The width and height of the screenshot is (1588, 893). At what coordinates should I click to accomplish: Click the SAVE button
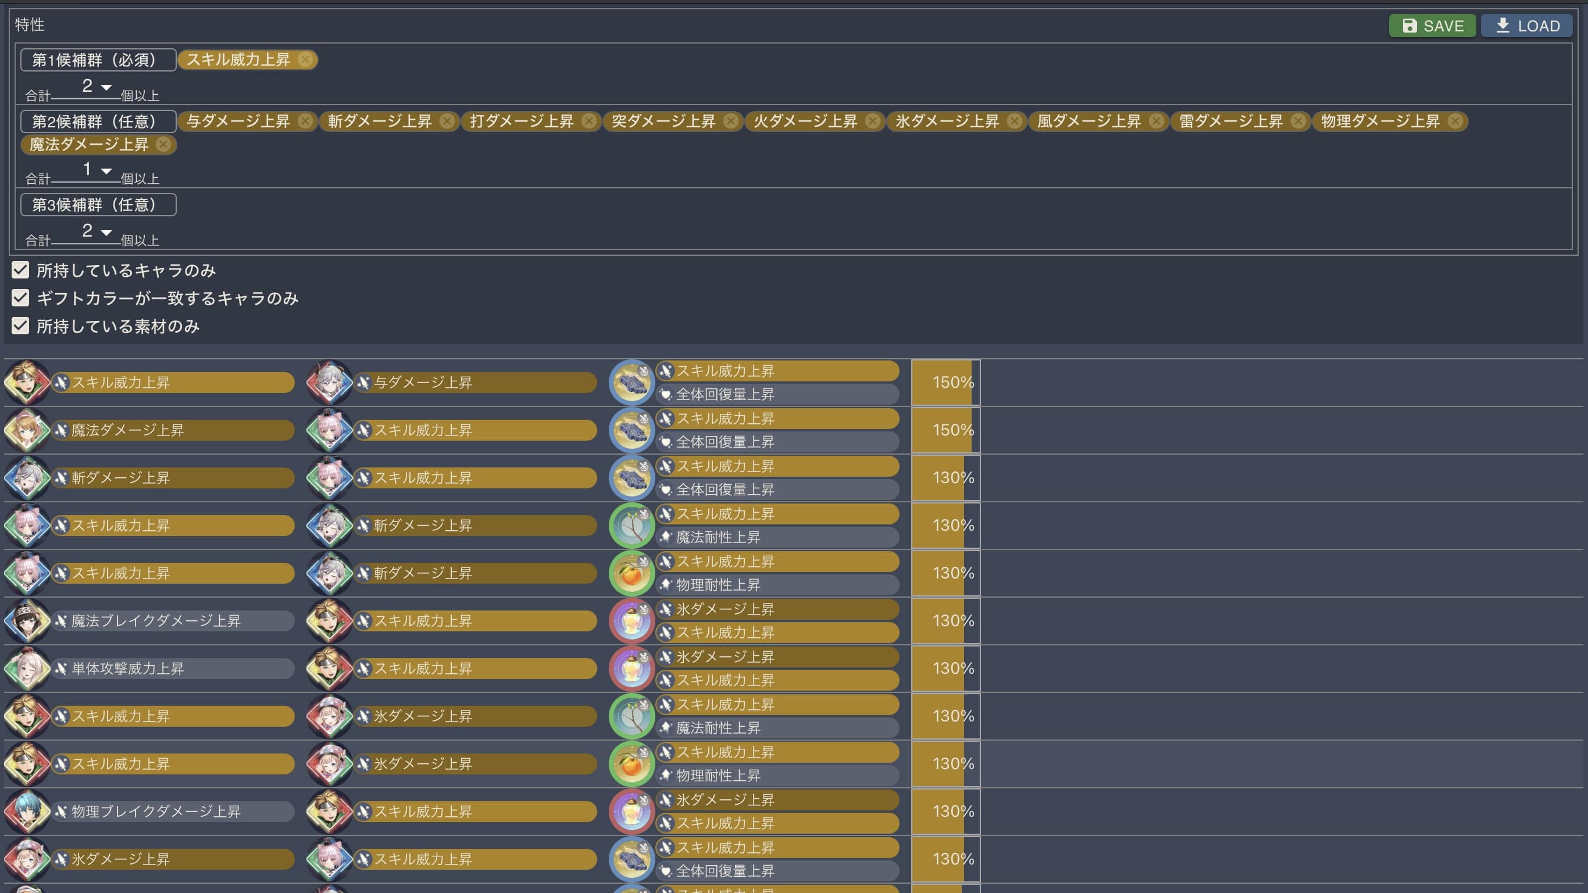coord(1432,26)
